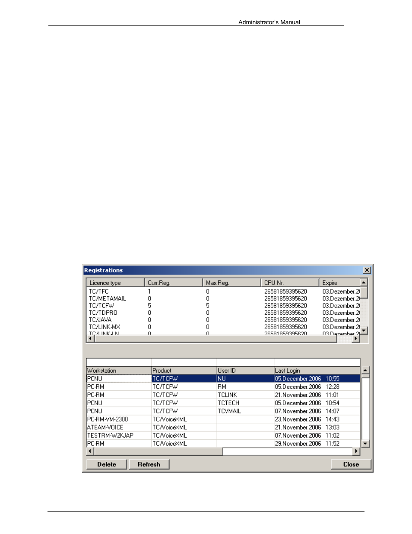Select the TESTRM-W2KJAP workstation row
412x534 pixels.
click(x=223, y=435)
